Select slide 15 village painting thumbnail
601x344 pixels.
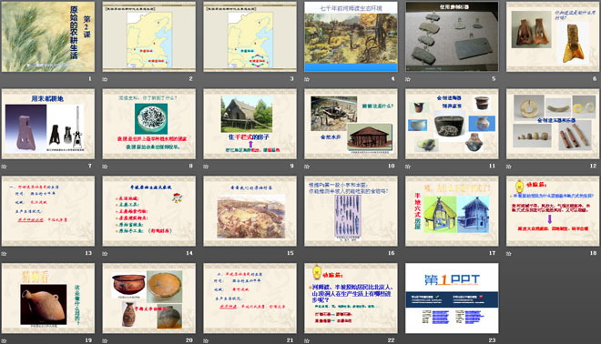click(250, 211)
